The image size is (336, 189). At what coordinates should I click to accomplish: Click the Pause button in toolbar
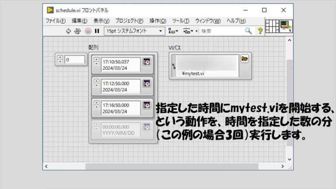pyautogui.click(x=98, y=31)
